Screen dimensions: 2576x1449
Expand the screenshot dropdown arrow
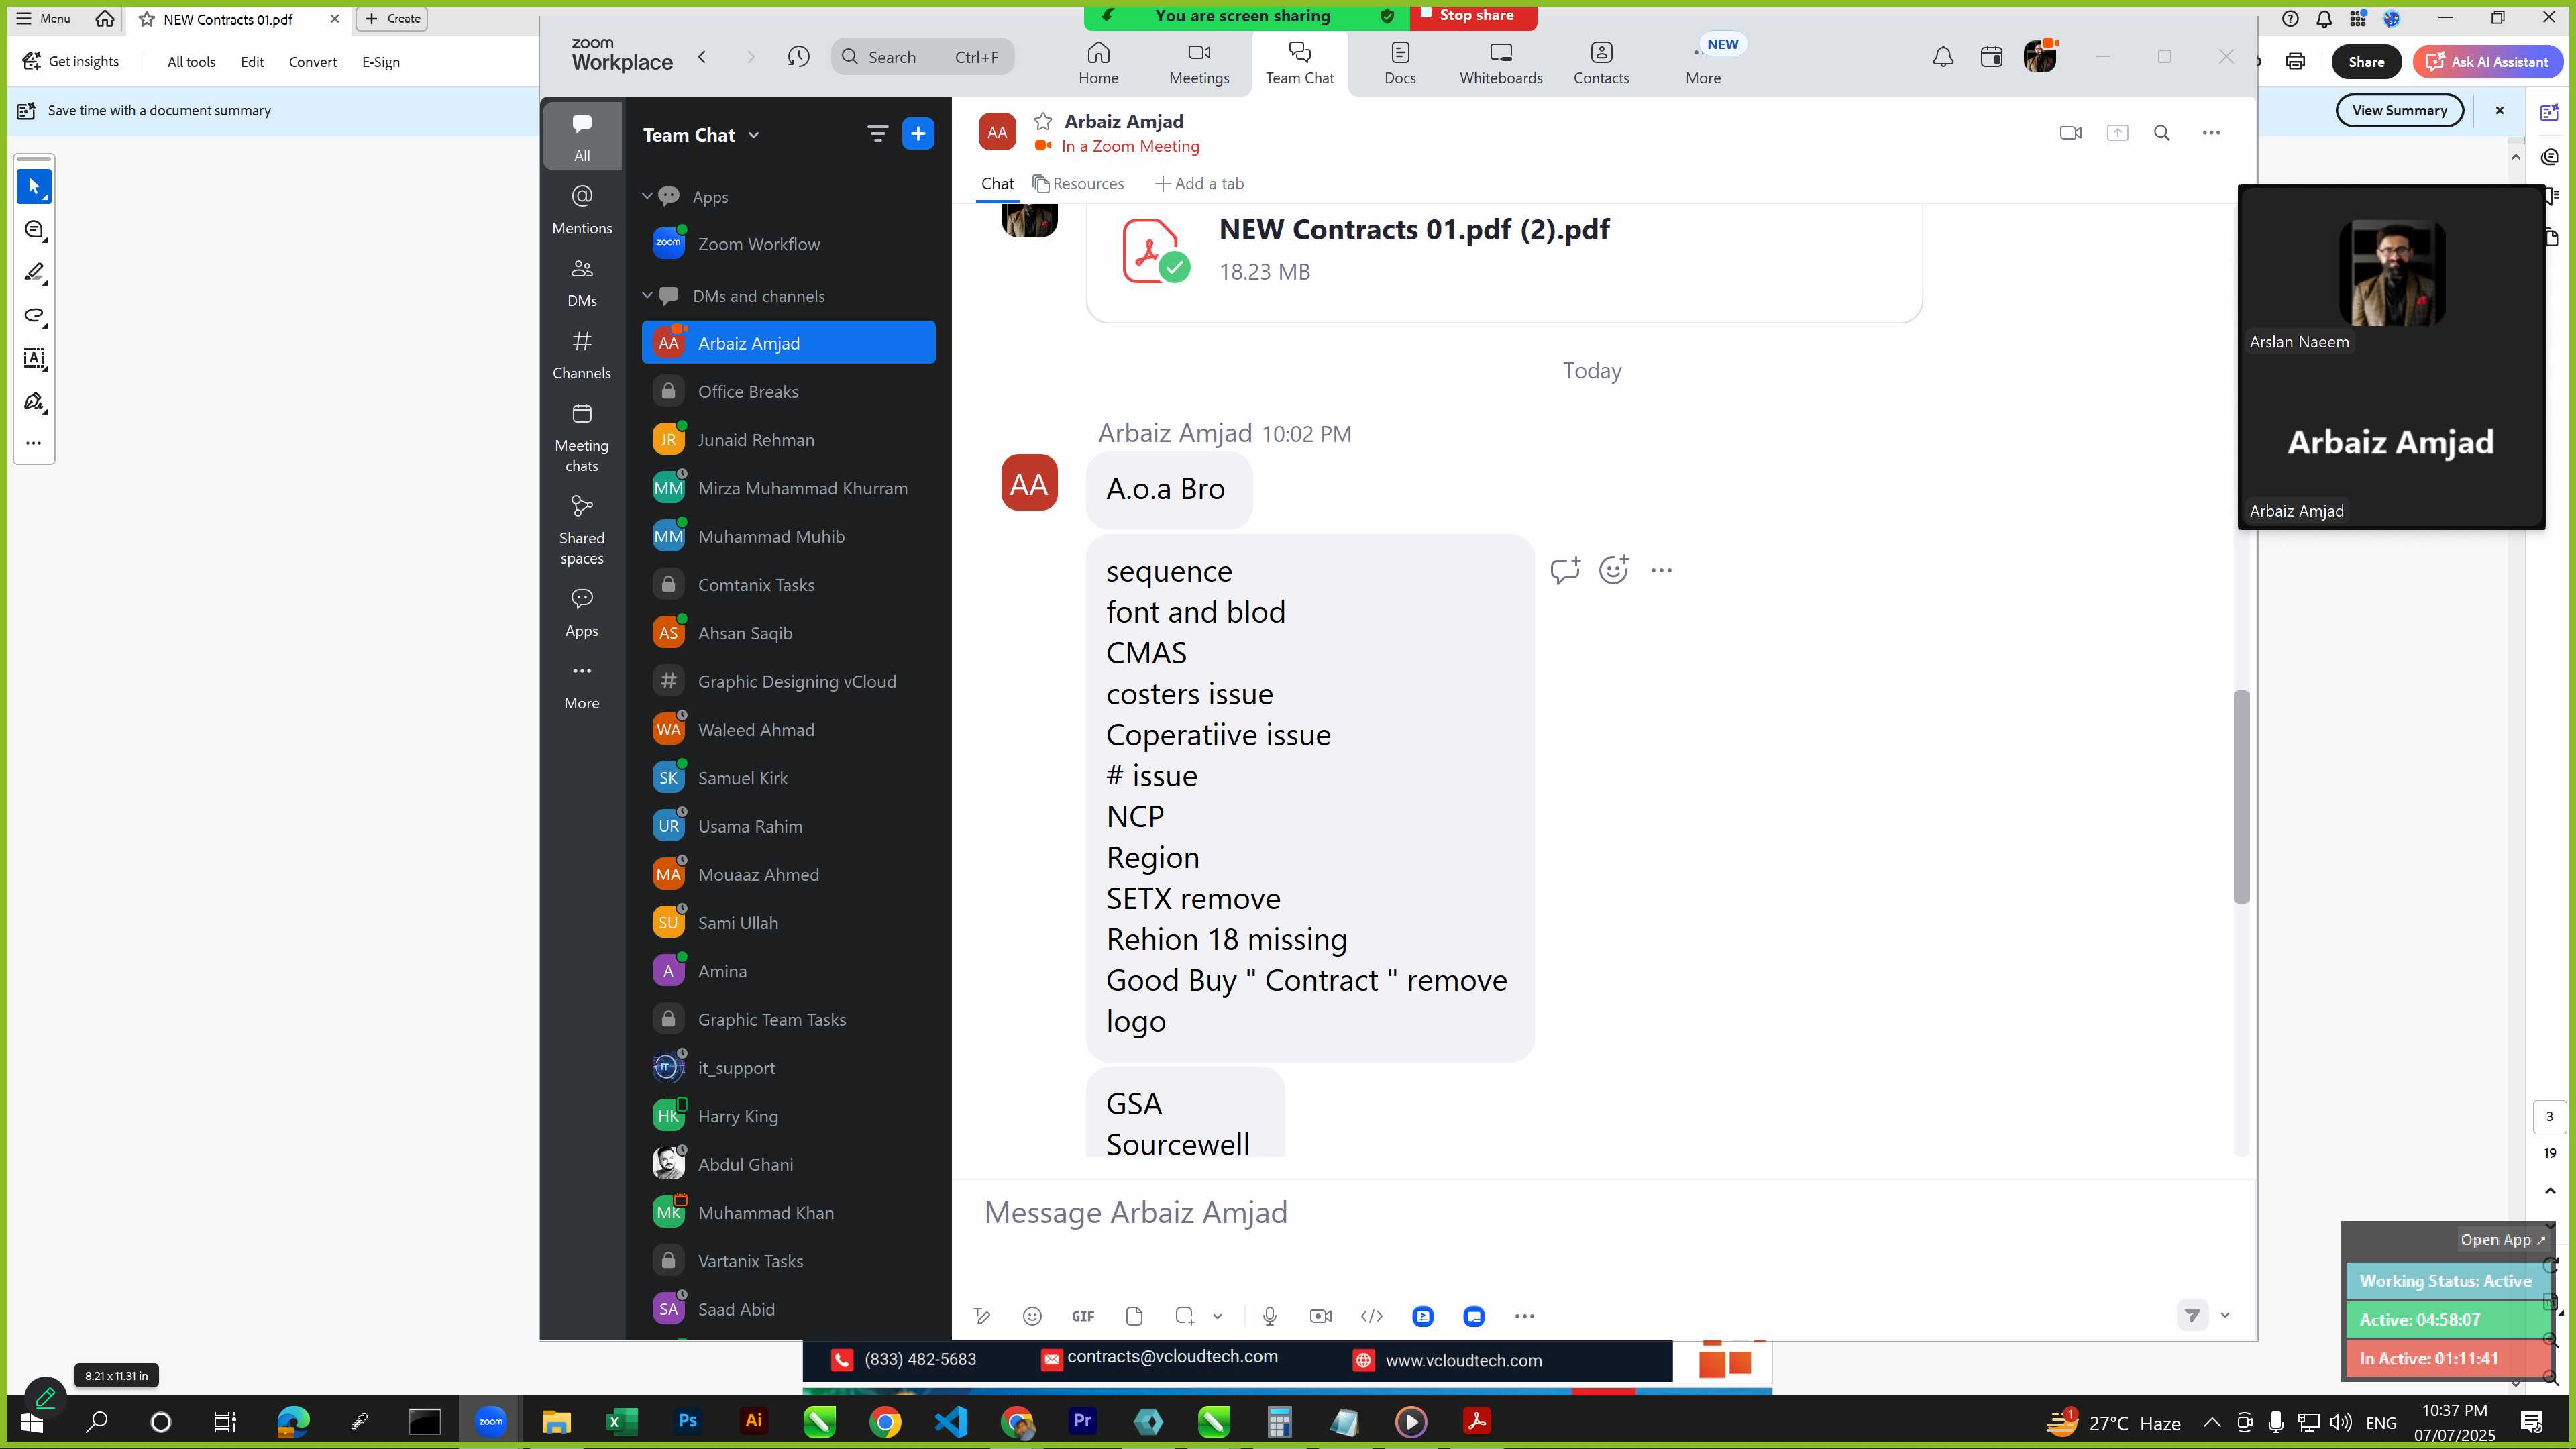1217,1316
